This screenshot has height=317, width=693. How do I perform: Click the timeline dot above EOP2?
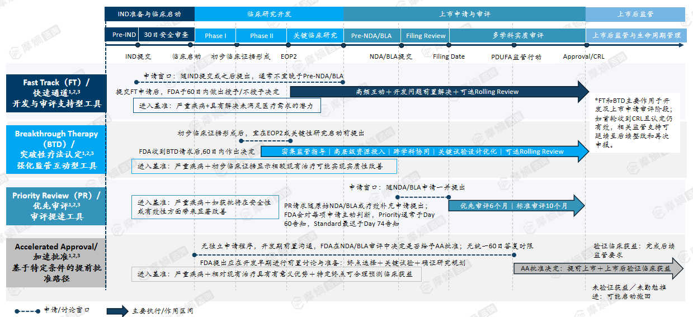287,45
